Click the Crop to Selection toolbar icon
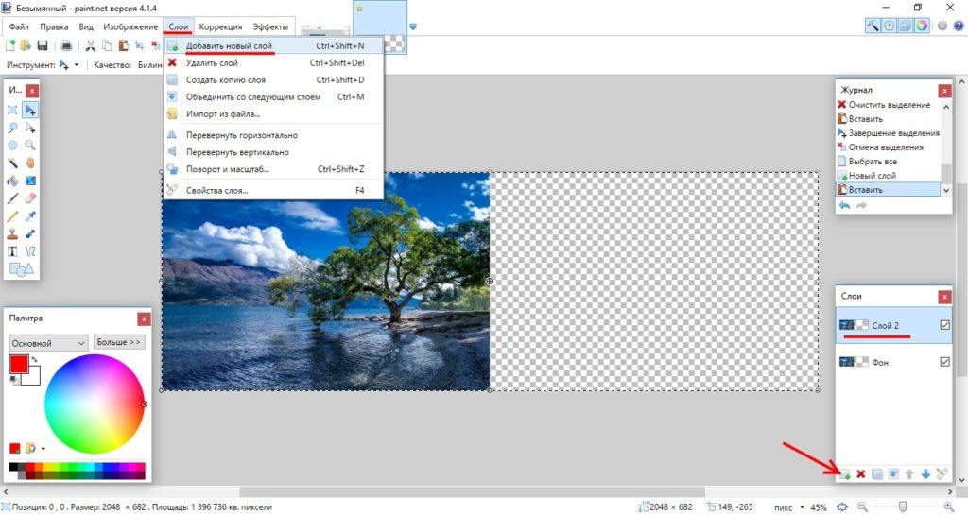This screenshot has width=968, height=515. (140, 45)
